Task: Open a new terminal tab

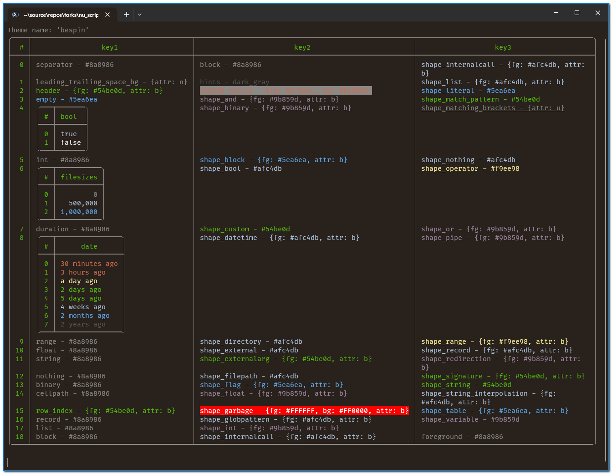Action: coord(127,15)
